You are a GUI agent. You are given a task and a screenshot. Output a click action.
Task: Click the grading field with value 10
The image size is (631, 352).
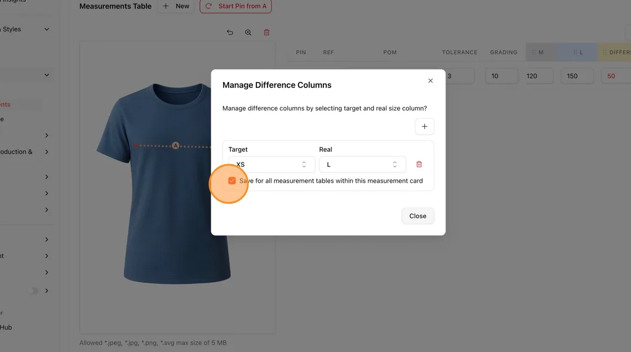501,76
